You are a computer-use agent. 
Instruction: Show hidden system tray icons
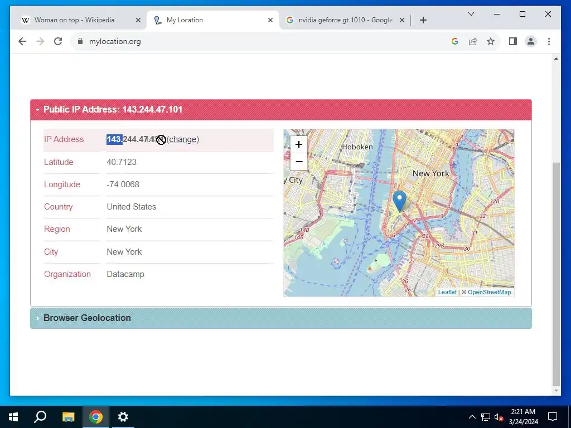click(472, 417)
